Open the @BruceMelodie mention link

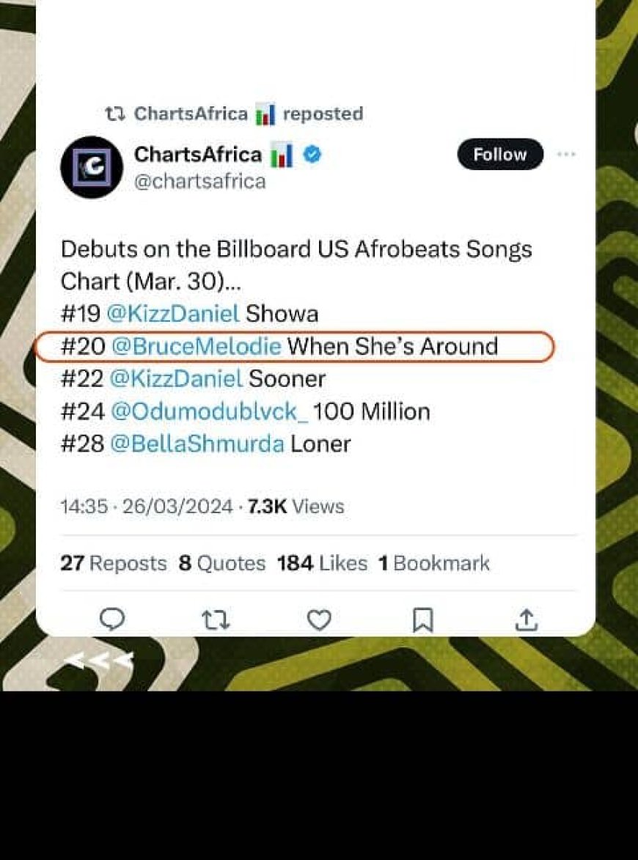click(x=196, y=346)
